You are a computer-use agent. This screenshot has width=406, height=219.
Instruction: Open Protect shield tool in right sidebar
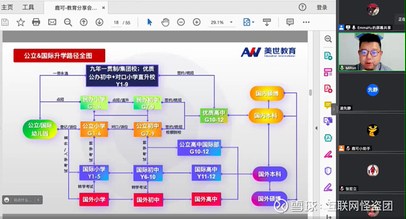click(x=328, y=171)
